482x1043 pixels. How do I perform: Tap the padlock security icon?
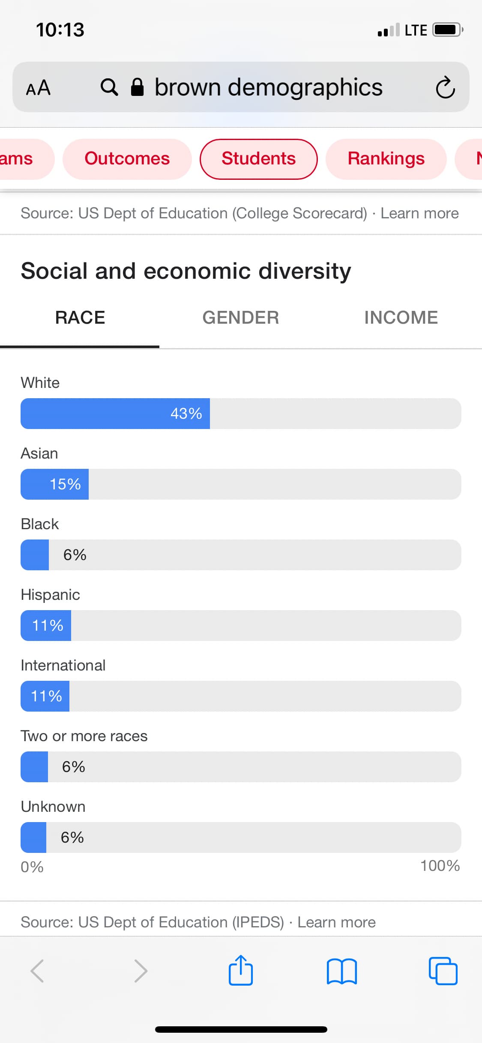point(137,87)
